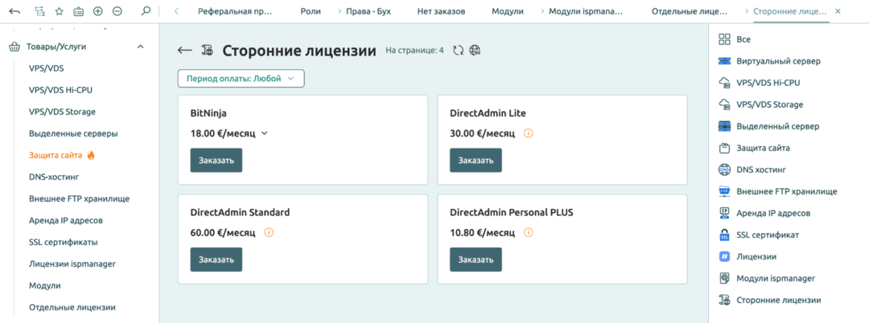The width and height of the screenshot is (869, 323).
Task: Open search with magnifier icon
Action: 146,11
